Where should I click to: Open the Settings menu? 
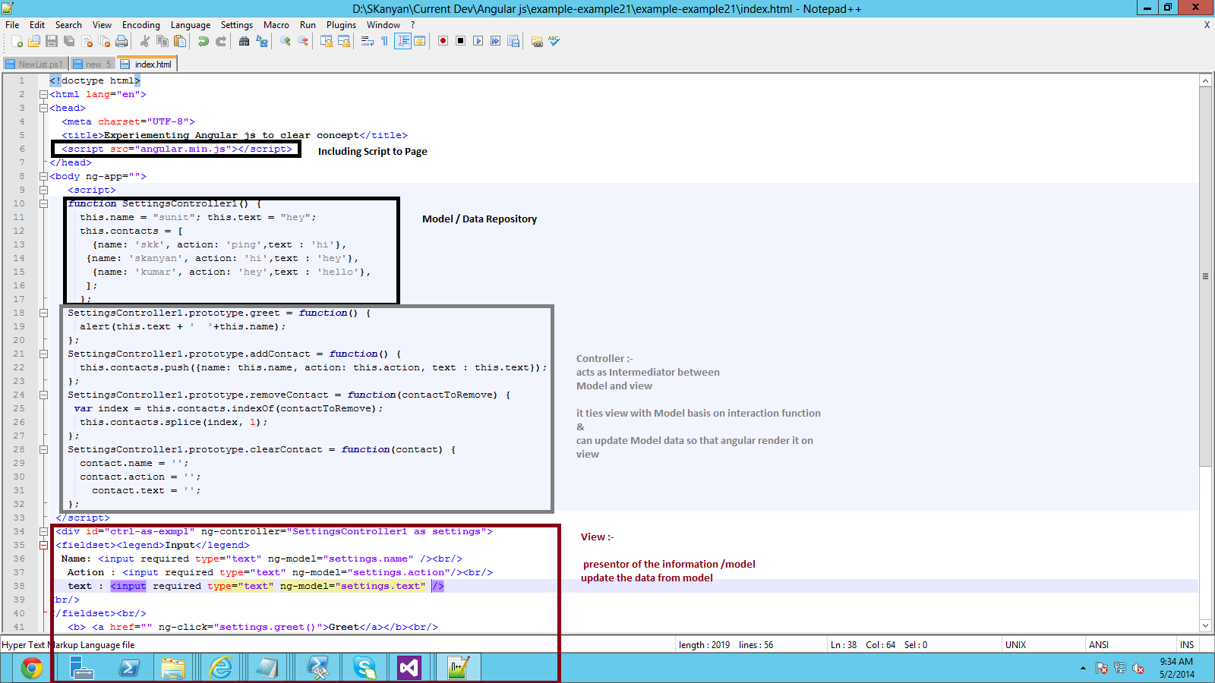(x=237, y=25)
